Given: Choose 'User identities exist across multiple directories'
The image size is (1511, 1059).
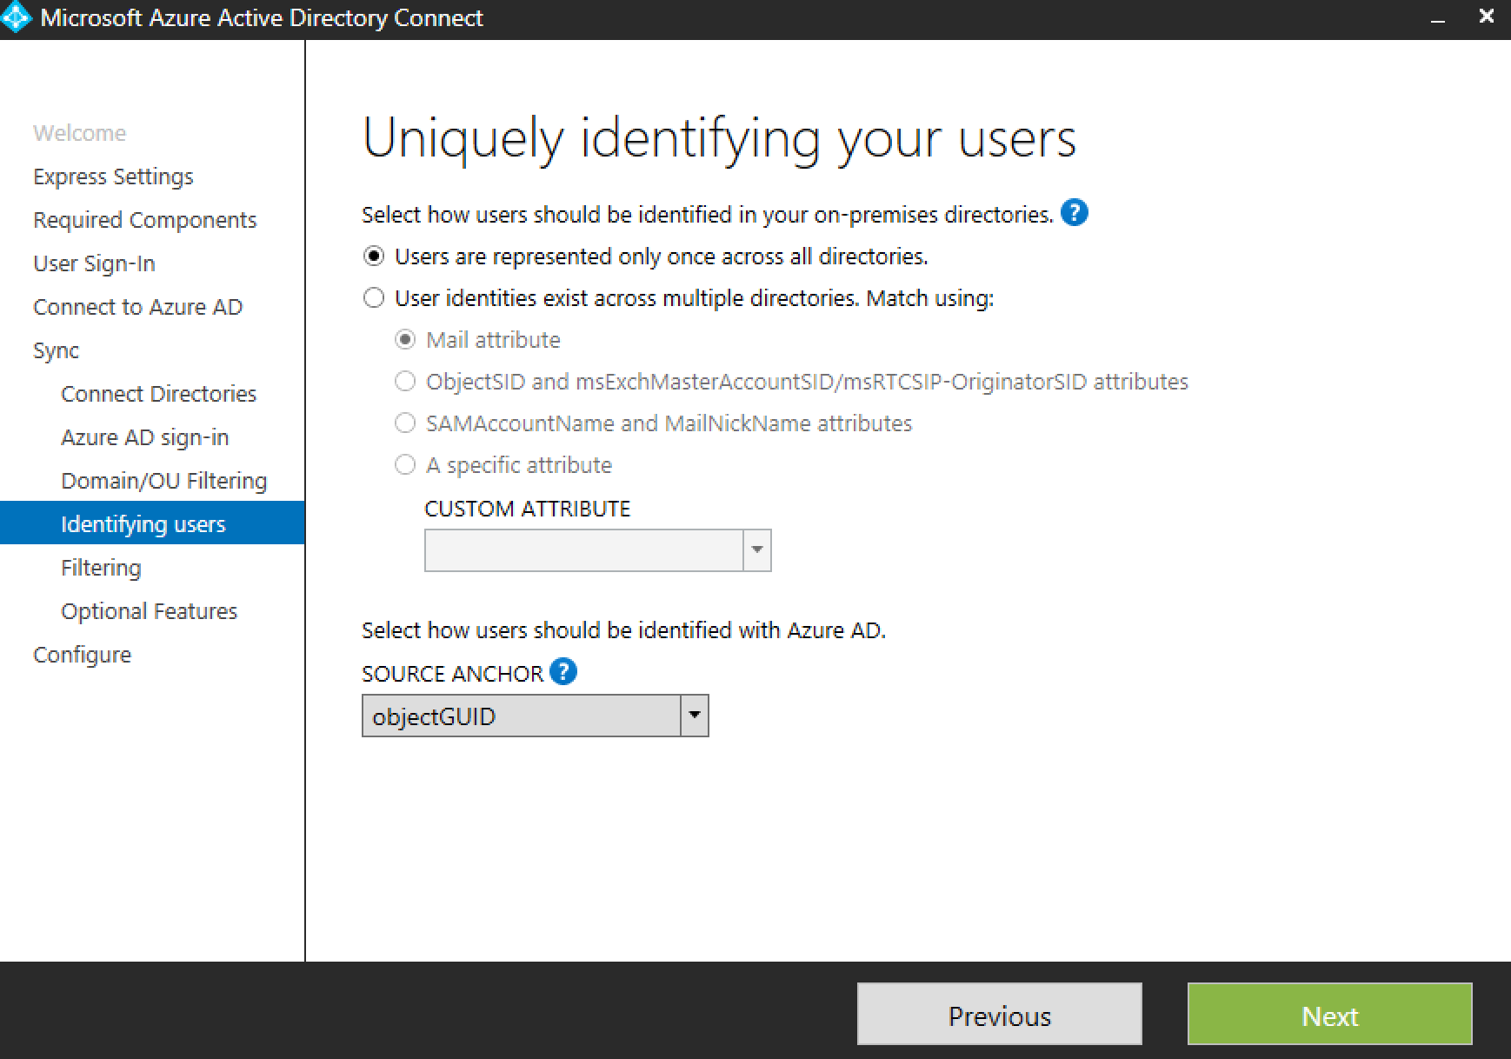Looking at the screenshot, I should pyautogui.click(x=374, y=298).
